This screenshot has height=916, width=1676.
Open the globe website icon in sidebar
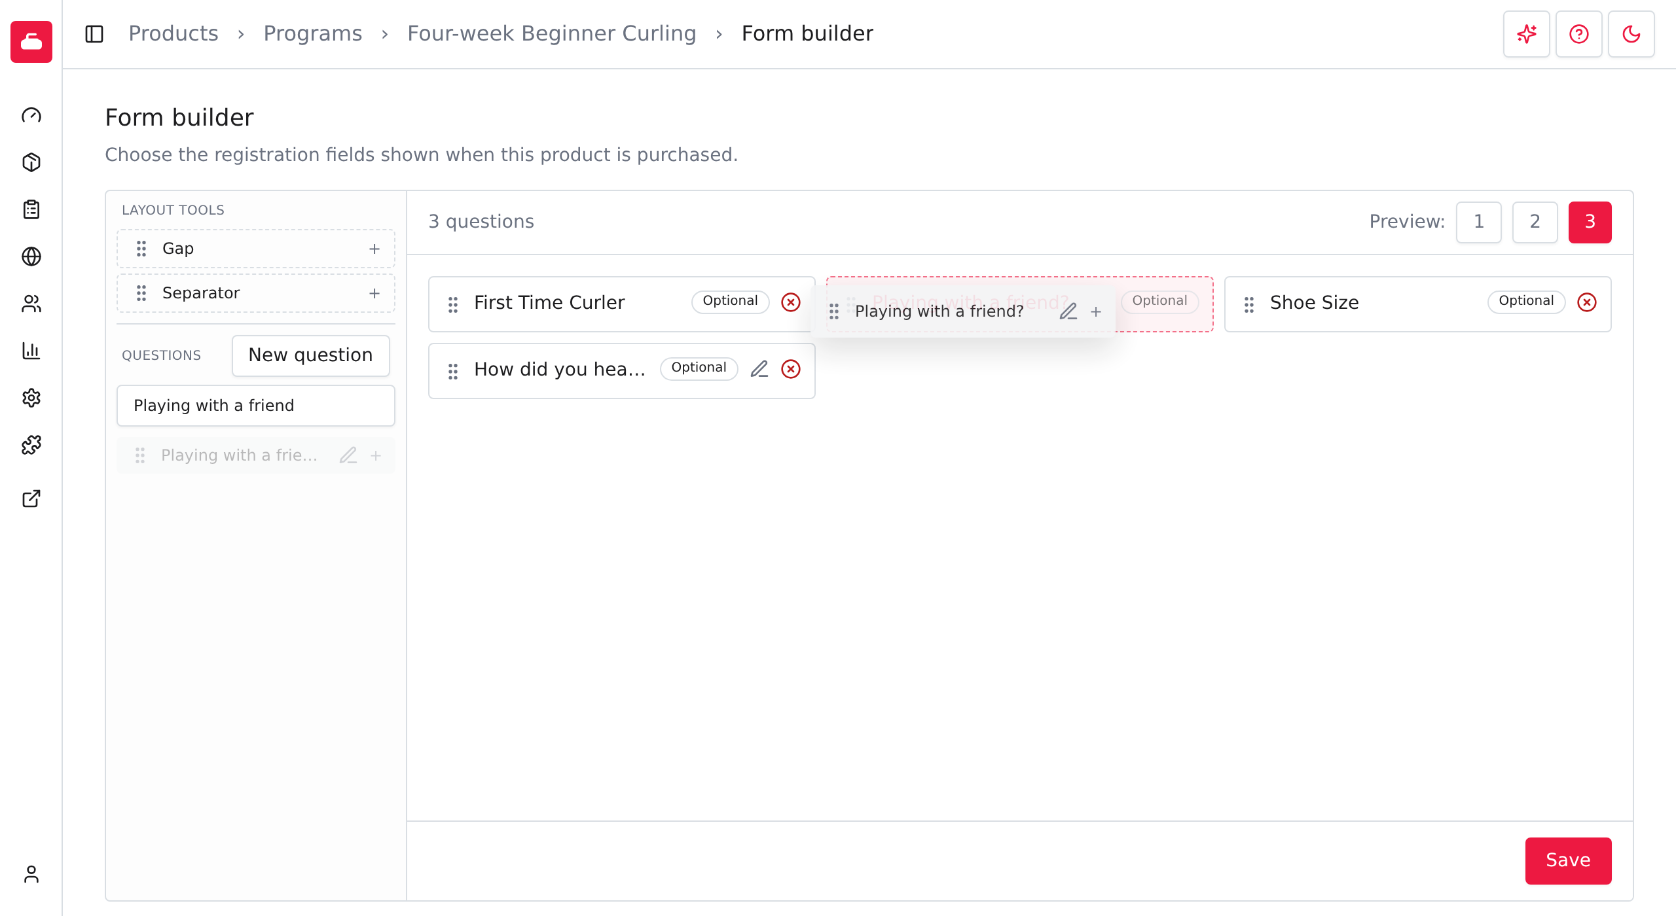31,256
